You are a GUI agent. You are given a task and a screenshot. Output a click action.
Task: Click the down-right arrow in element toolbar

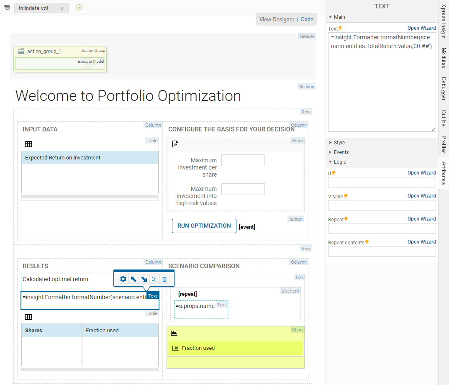(144, 279)
